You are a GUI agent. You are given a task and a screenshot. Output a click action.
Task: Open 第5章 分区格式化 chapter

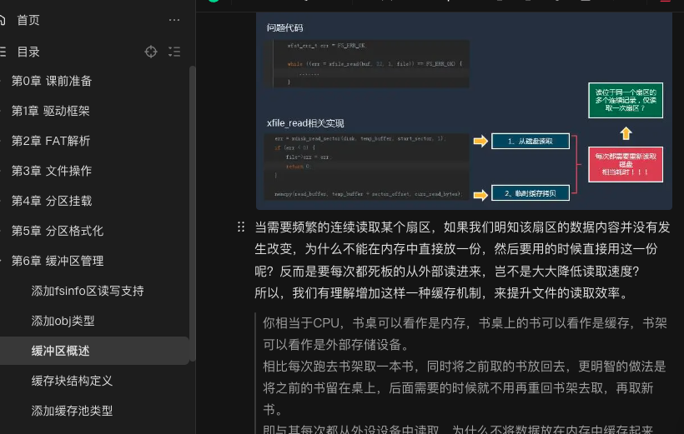coord(57,231)
